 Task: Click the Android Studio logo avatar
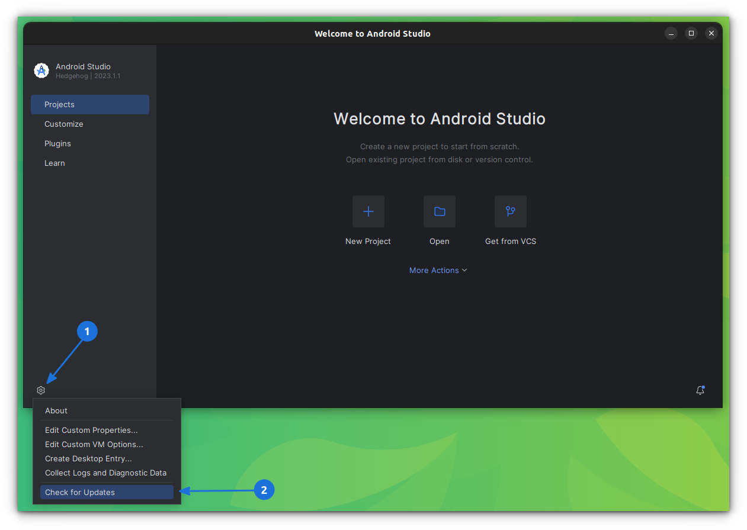(41, 70)
